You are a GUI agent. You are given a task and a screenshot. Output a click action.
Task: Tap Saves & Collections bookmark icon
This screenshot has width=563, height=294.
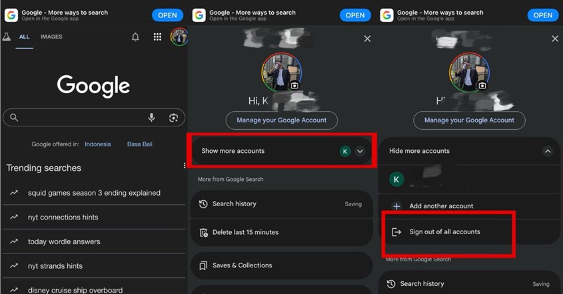tap(203, 265)
